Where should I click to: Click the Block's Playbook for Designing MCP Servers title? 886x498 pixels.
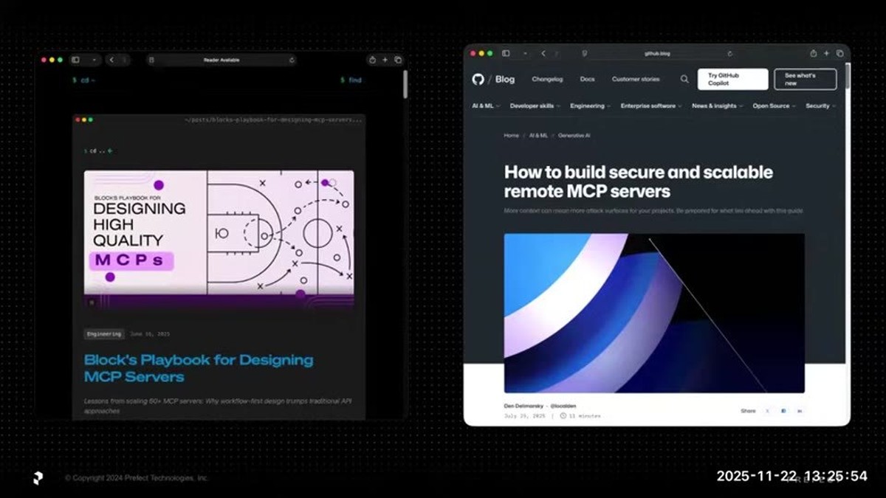pos(199,368)
